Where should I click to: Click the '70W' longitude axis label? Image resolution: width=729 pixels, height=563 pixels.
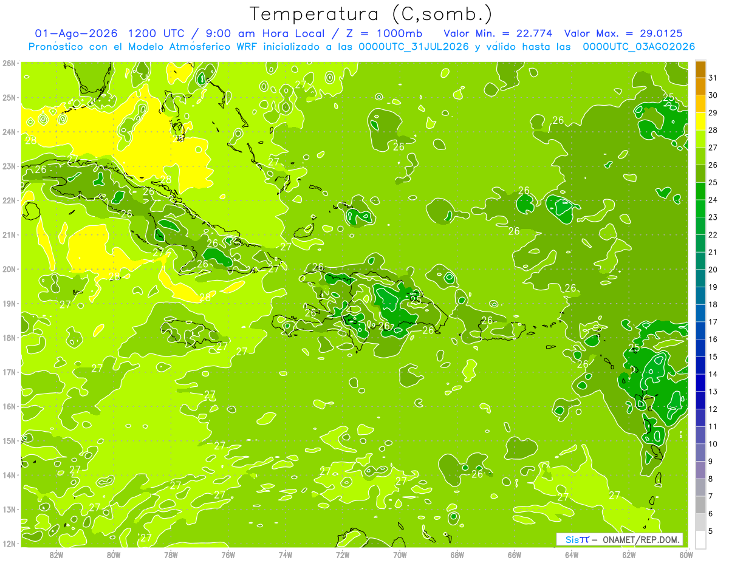click(x=400, y=554)
